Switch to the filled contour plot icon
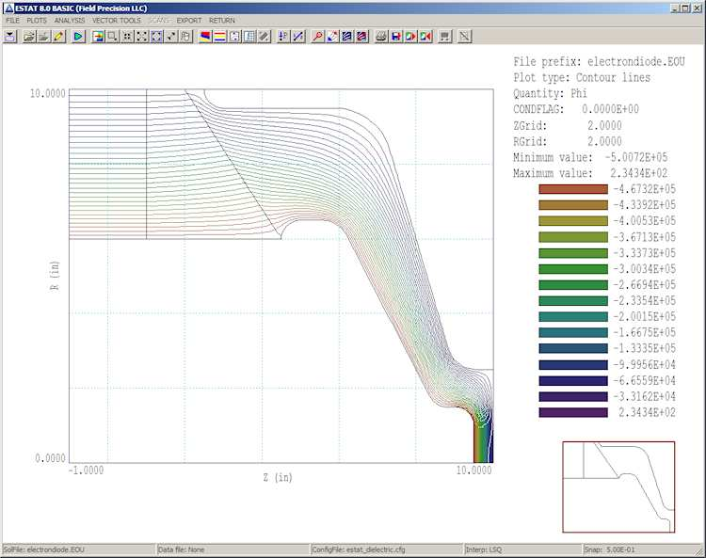 (204, 37)
